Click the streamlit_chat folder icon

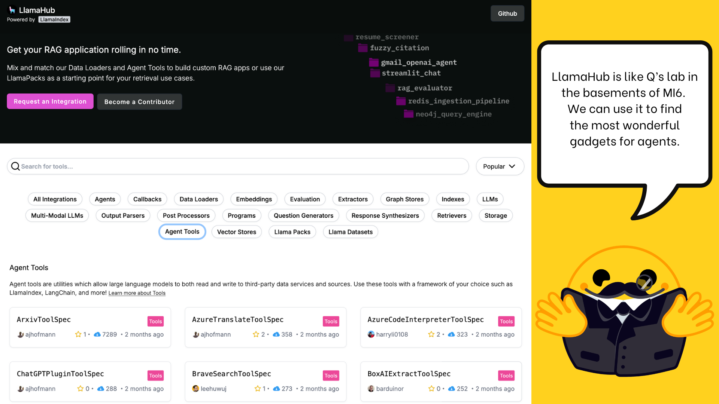coord(375,73)
